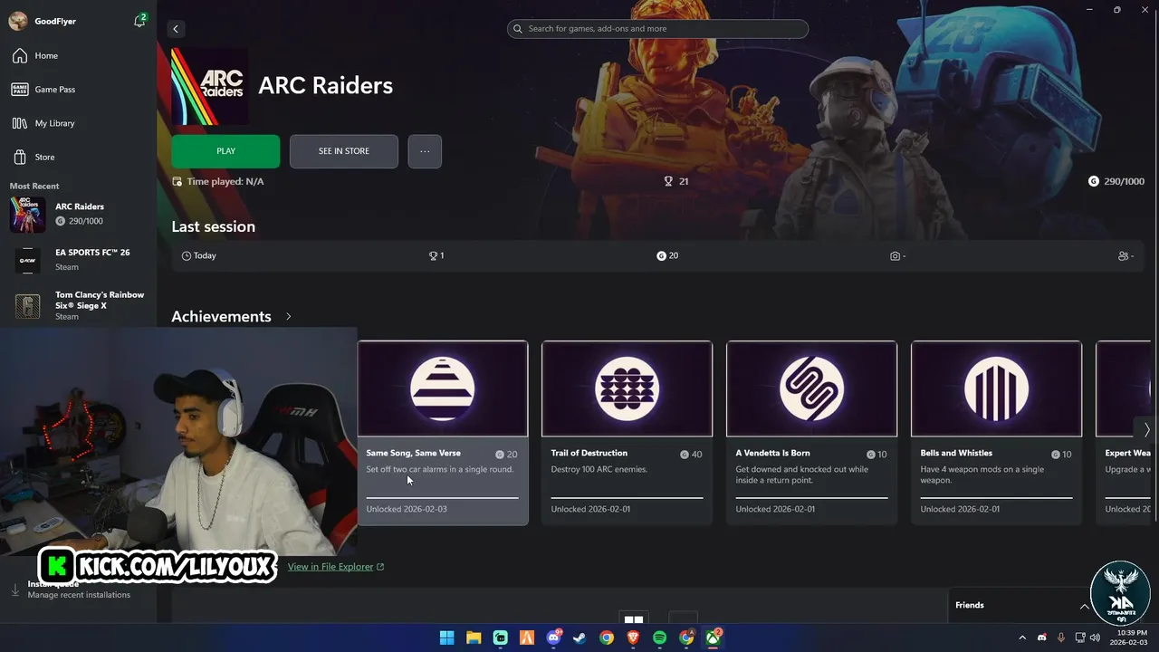Screen dimensions: 1159x652
Task: Go back using the back arrow
Action: (x=176, y=29)
